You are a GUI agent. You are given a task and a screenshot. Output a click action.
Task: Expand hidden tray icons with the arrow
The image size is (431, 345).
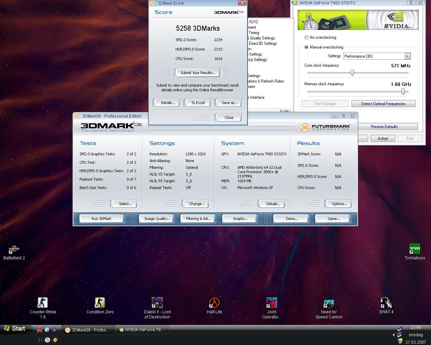coord(394,335)
